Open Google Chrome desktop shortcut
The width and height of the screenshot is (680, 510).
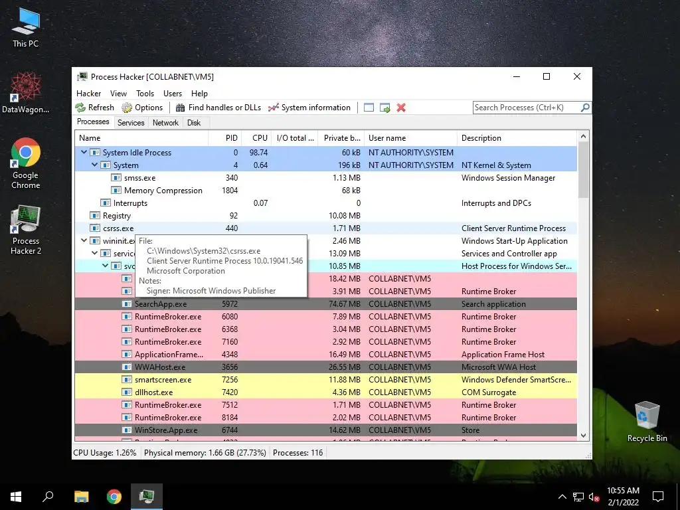[x=26, y=163]
